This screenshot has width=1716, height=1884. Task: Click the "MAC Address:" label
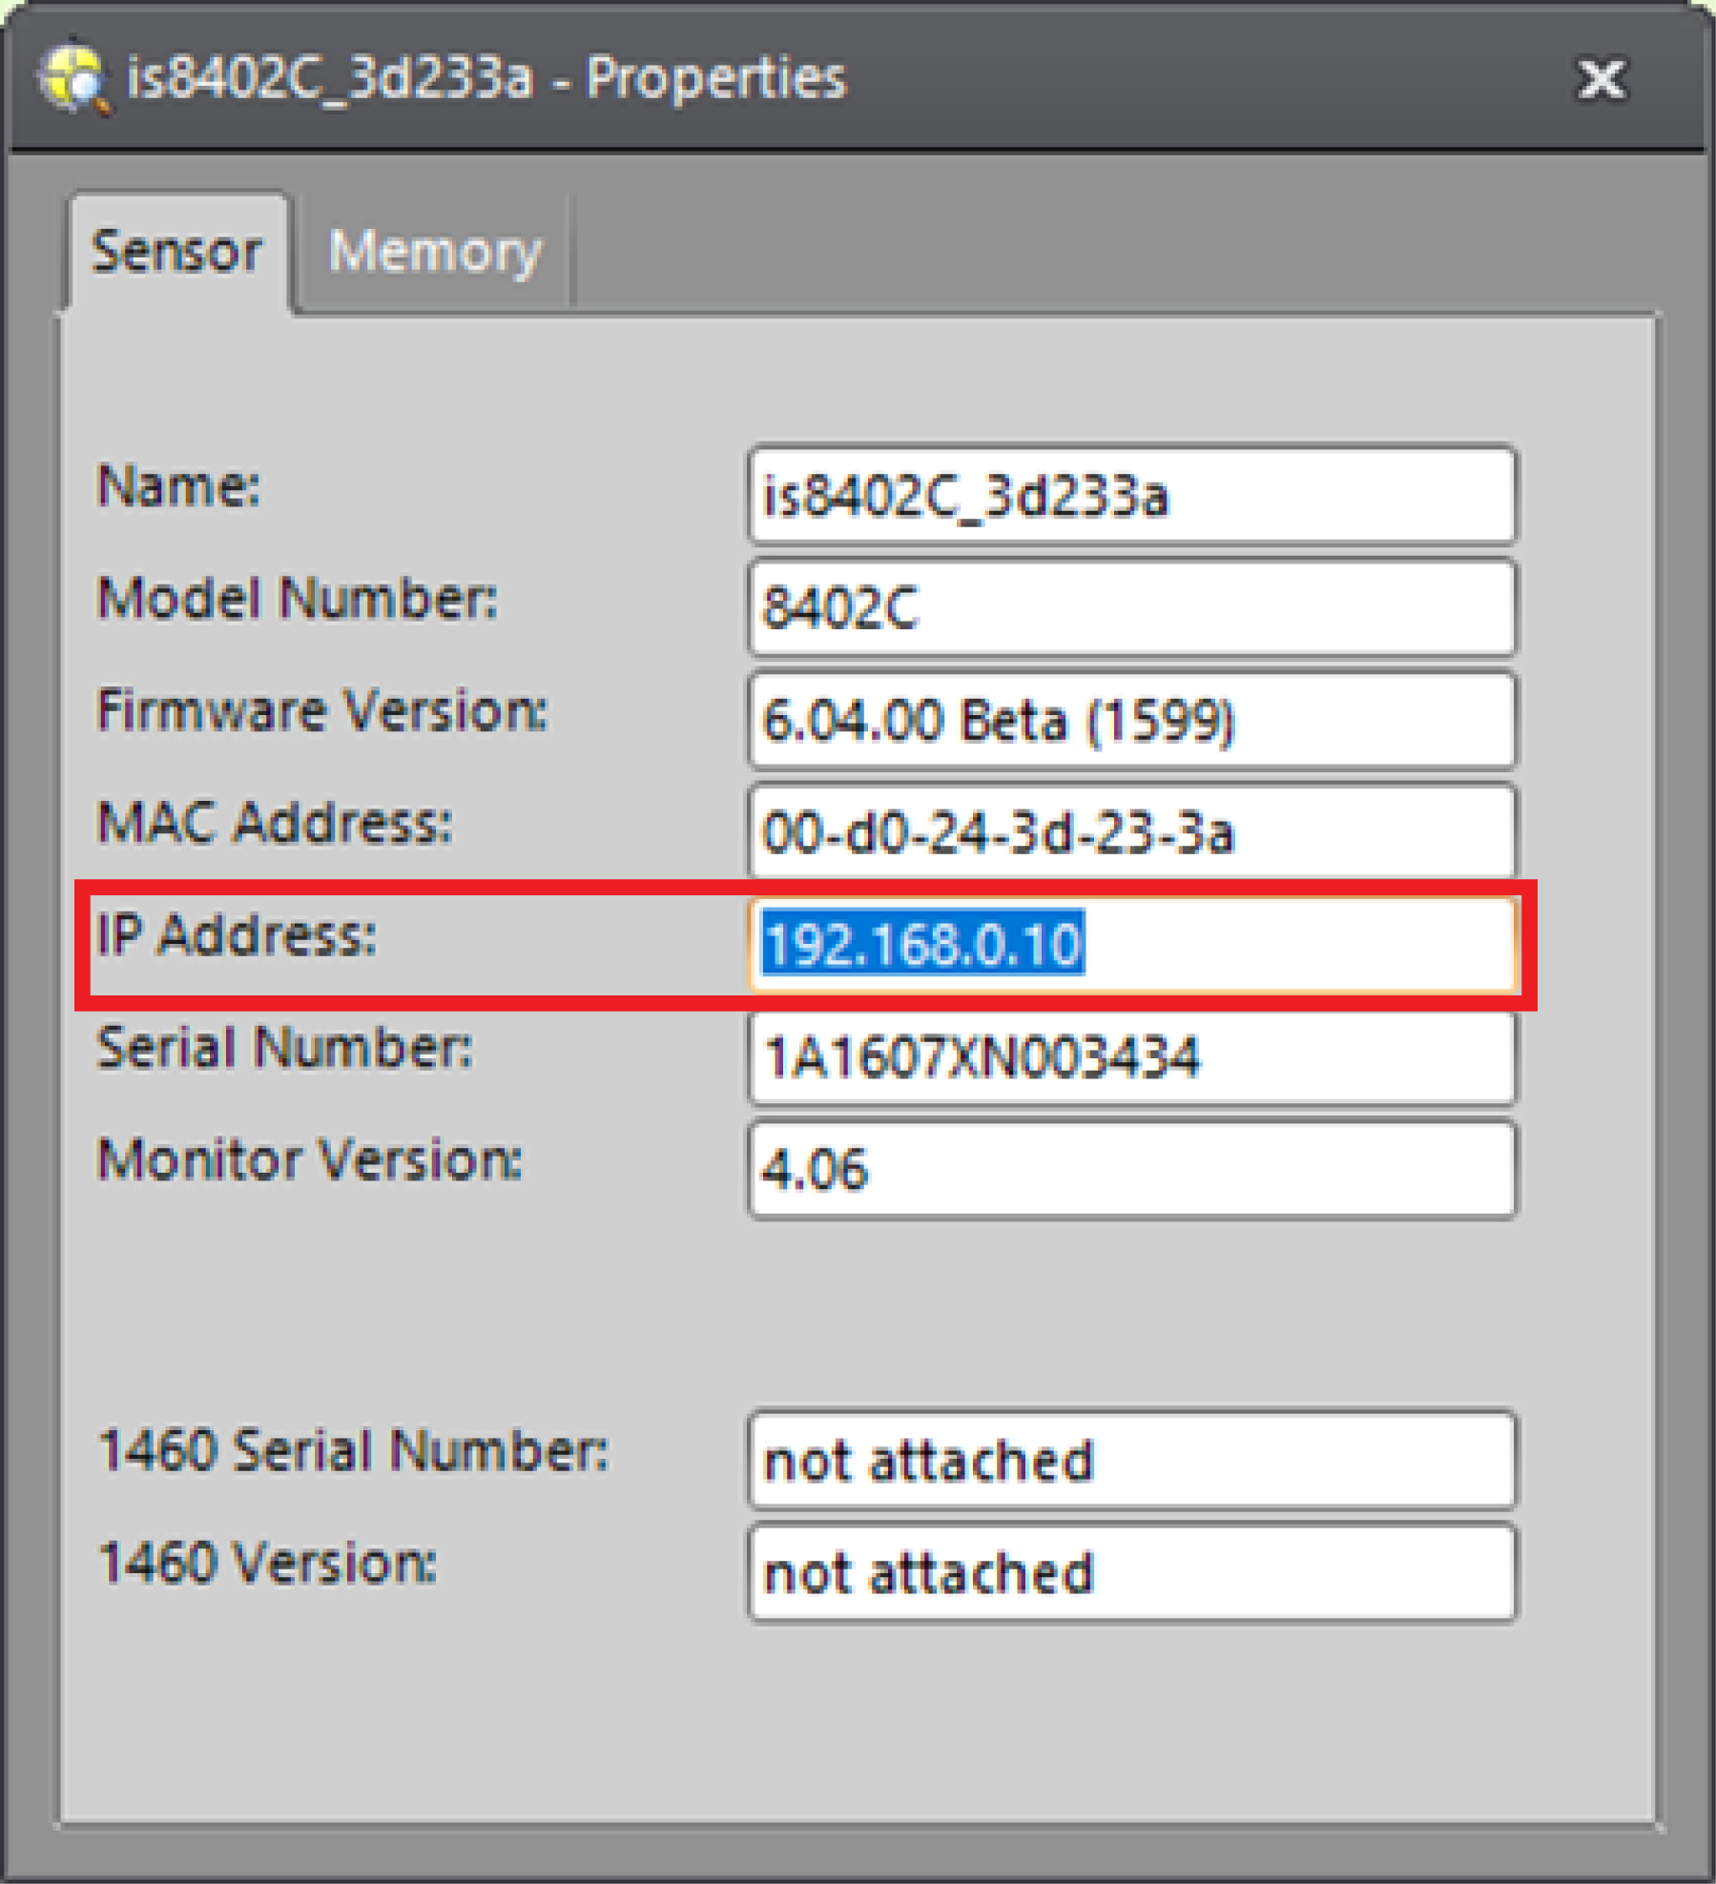[x=275, y=823]
